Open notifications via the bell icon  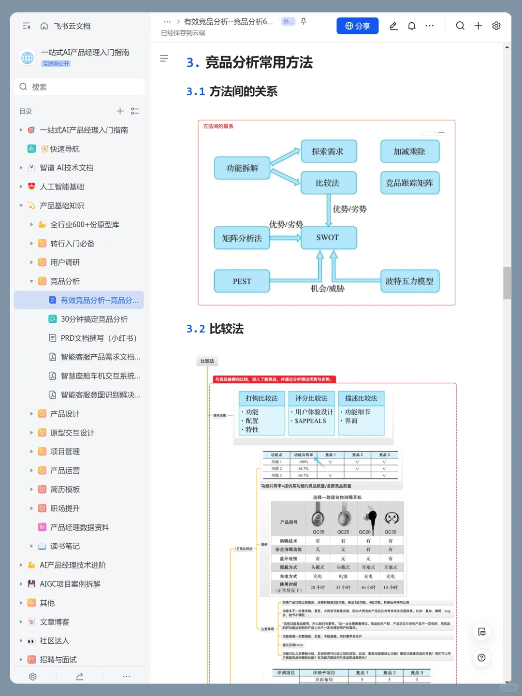click(411, 26)
